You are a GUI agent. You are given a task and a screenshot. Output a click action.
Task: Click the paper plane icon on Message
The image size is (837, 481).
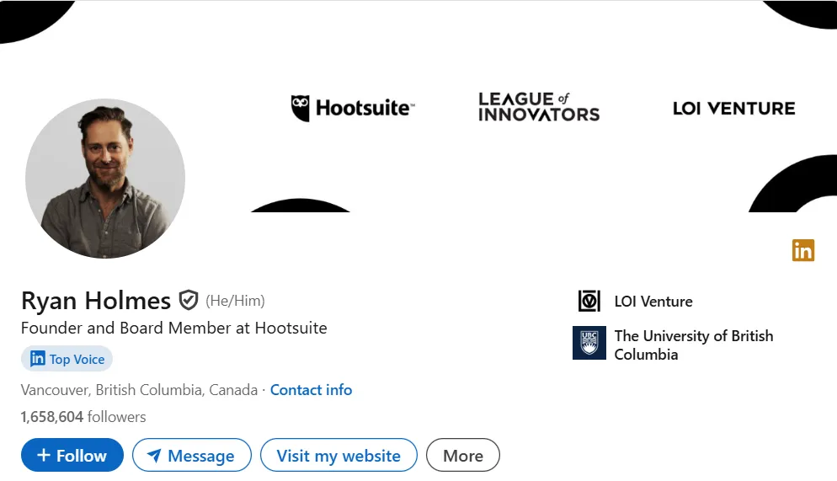(x=154, y=456)
